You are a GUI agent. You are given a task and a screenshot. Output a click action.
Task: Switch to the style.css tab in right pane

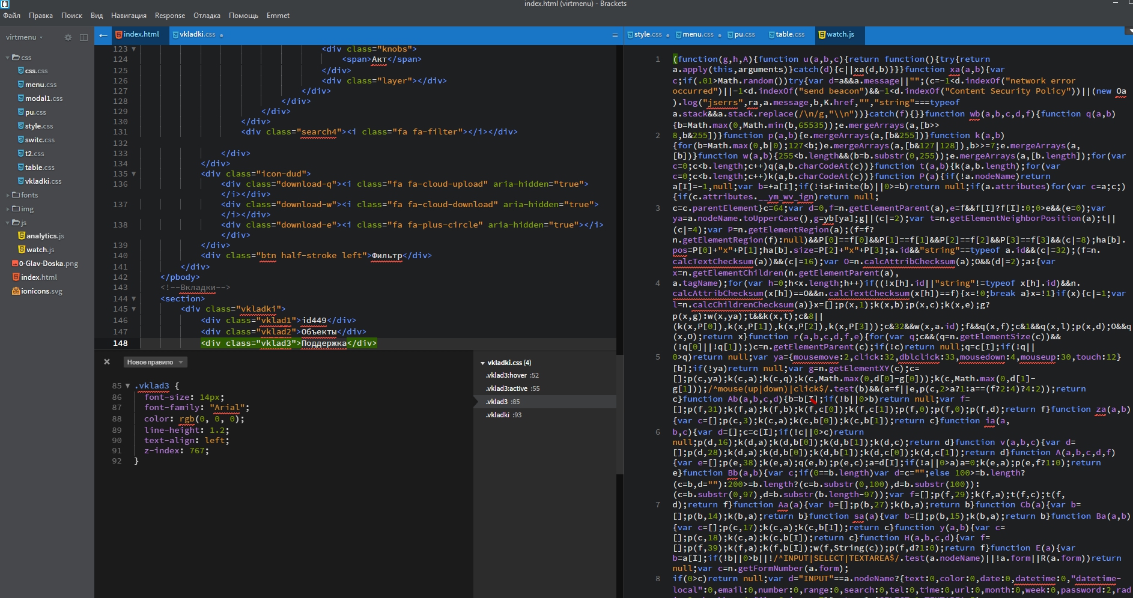click(x=648, y=35)
